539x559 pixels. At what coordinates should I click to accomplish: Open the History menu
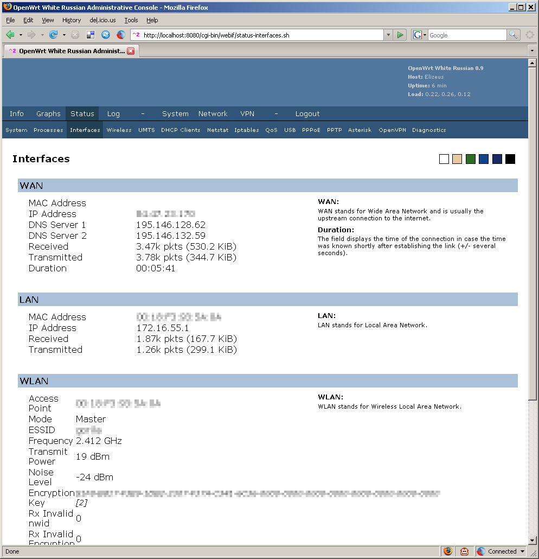pos(72,20)
